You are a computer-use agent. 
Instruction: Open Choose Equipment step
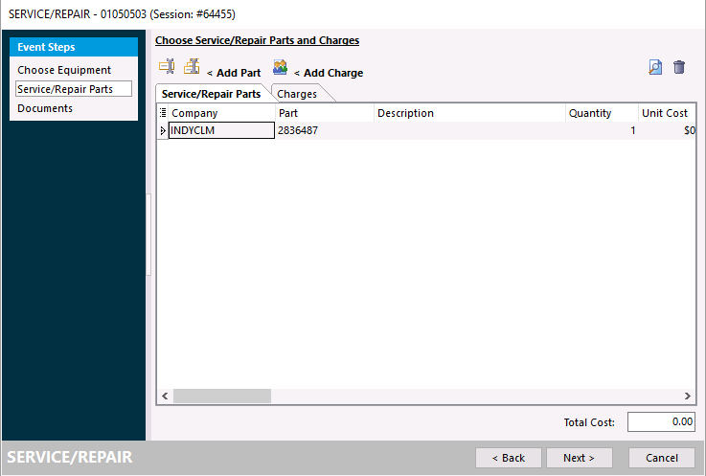64,70
